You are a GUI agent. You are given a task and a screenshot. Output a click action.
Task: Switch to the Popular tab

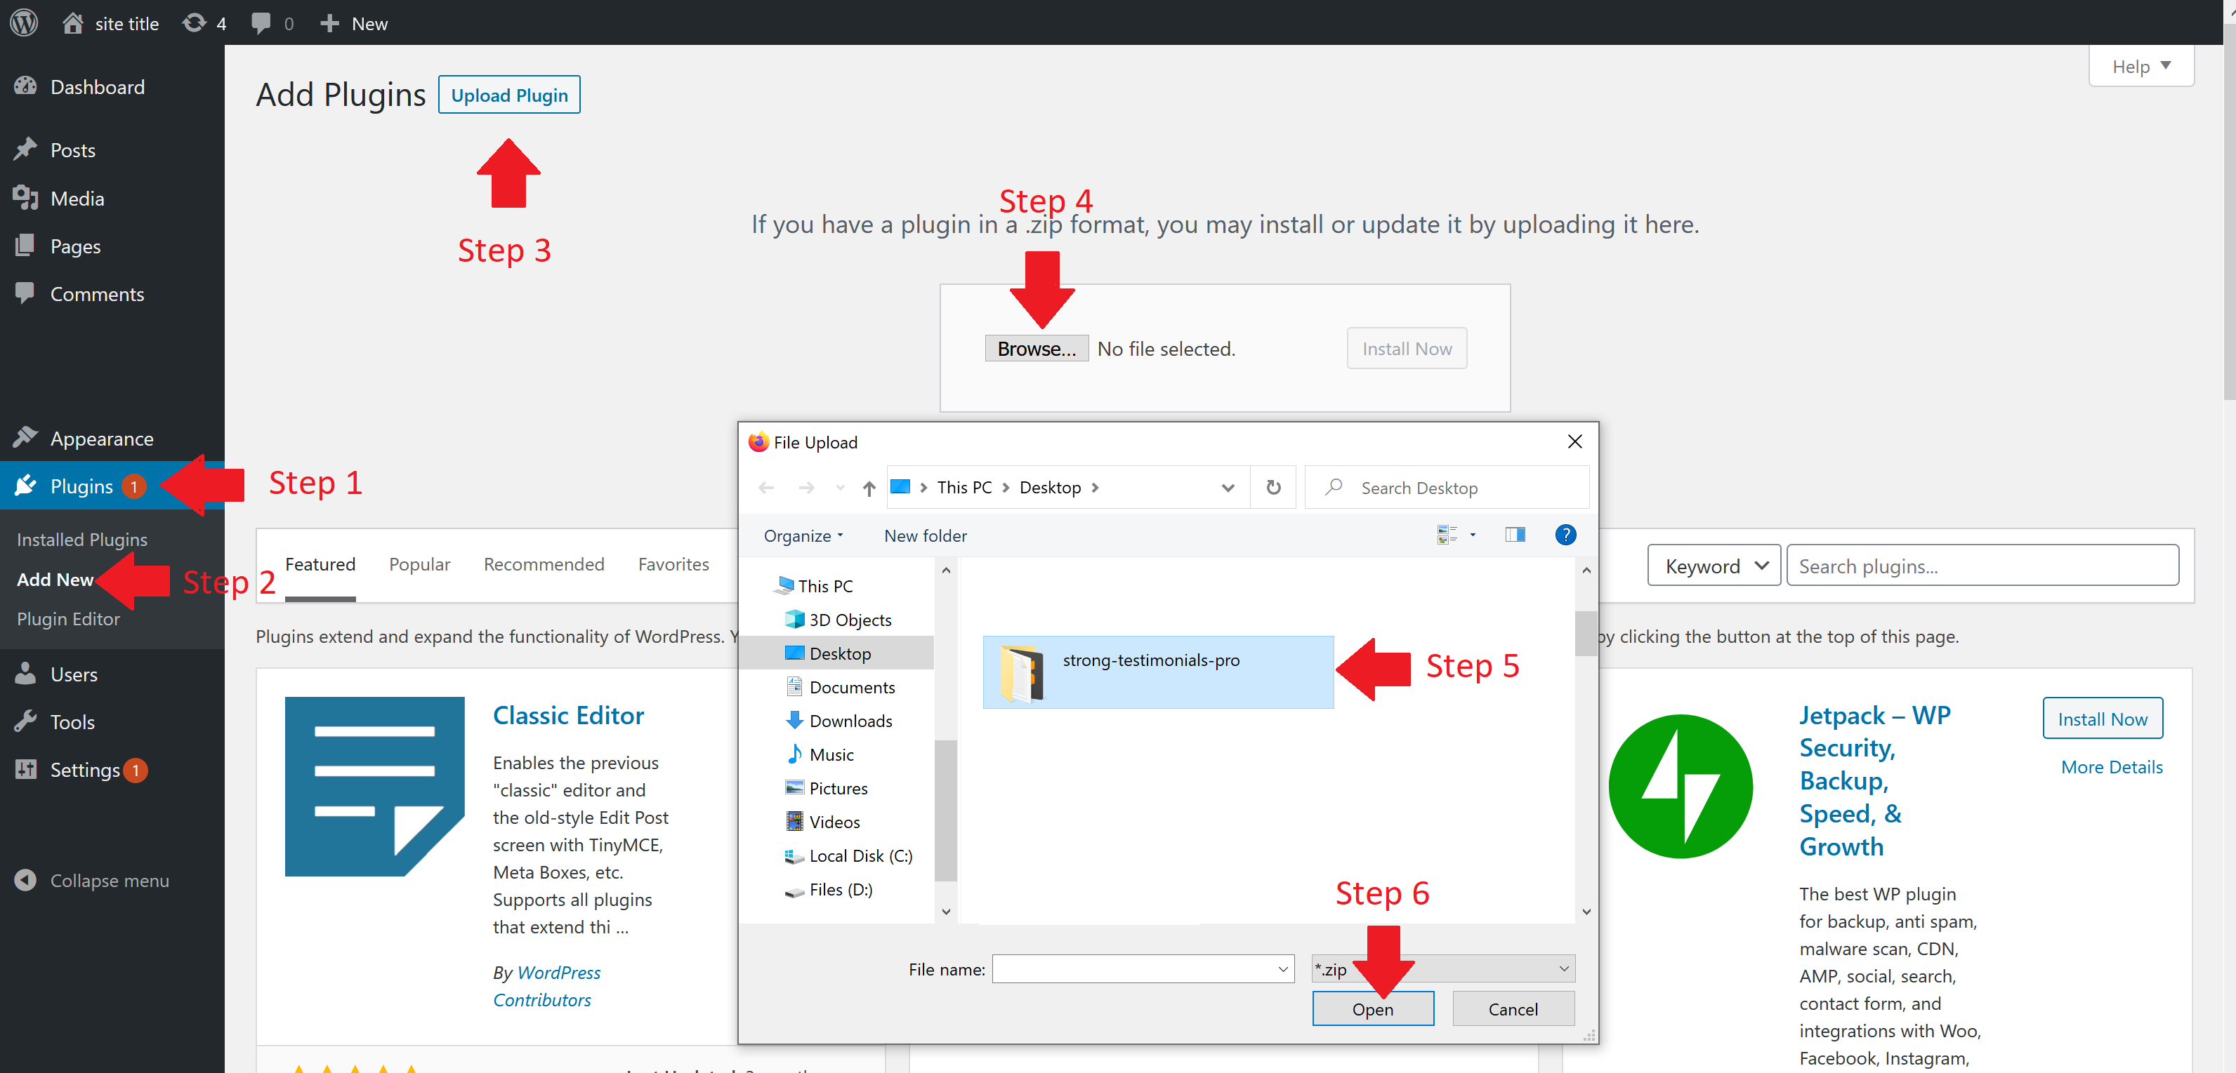(x=419, y=565)
